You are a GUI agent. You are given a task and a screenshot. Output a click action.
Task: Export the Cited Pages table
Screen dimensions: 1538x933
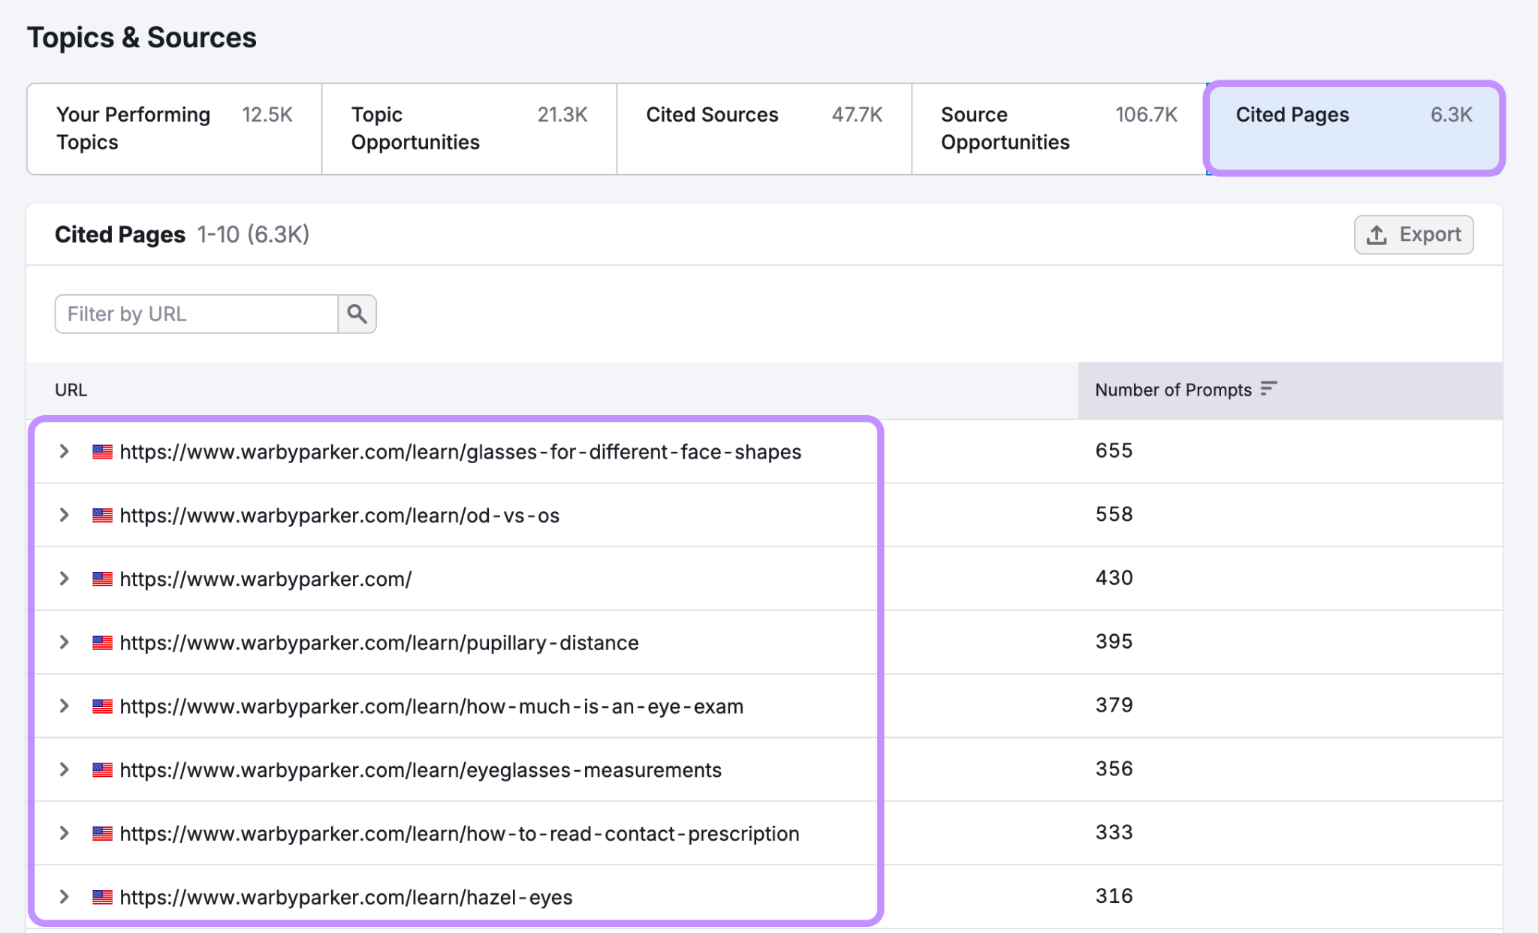[x=1414, y=235]
